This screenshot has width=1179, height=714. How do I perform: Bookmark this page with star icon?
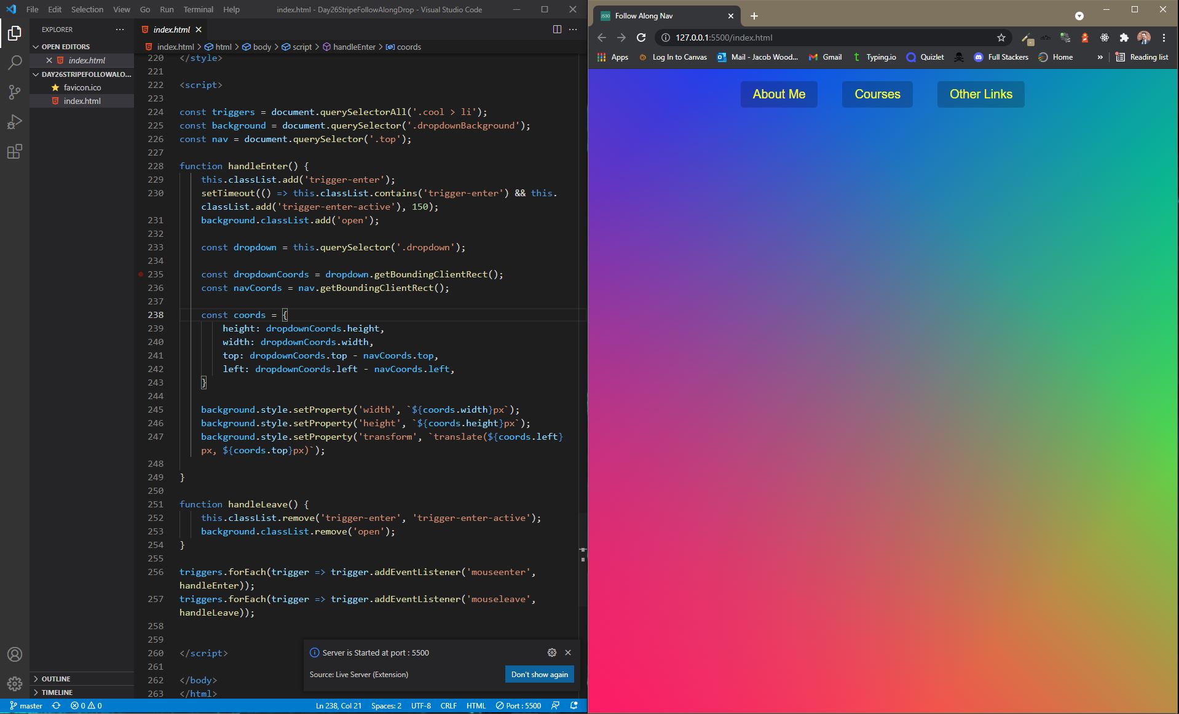coord(1001,38)
